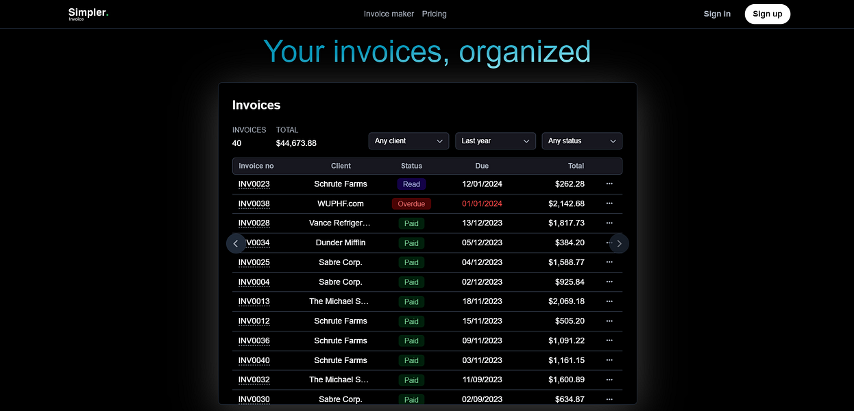
Task: Go to the previous invoices page arrow
Action: point(236,243)
